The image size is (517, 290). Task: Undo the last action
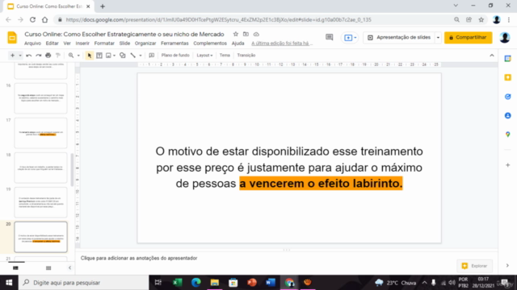pos(29,56)
